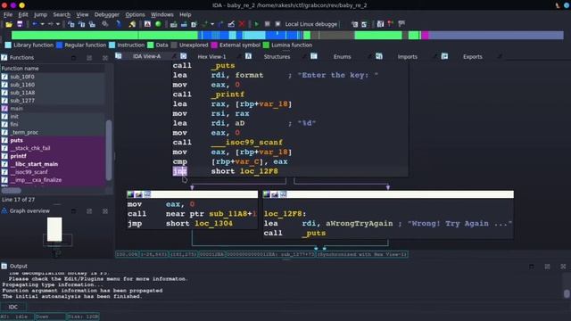The image size is (571, 321).
Task: Open a file with the folder toolbar icon
Action: click(x=9, y=24)
